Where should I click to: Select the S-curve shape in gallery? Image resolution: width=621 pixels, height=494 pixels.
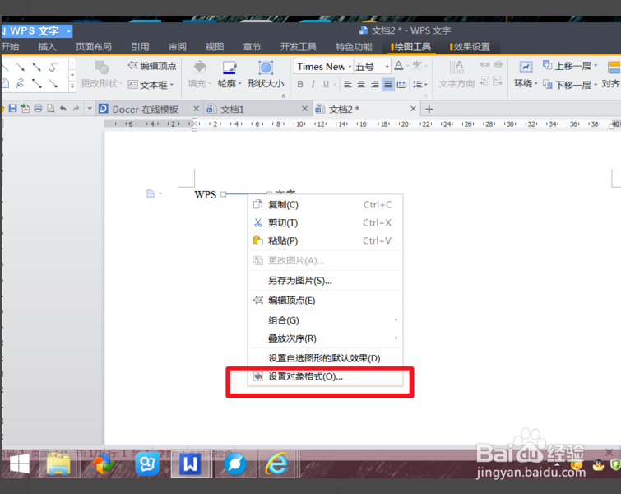pos(53,67)
